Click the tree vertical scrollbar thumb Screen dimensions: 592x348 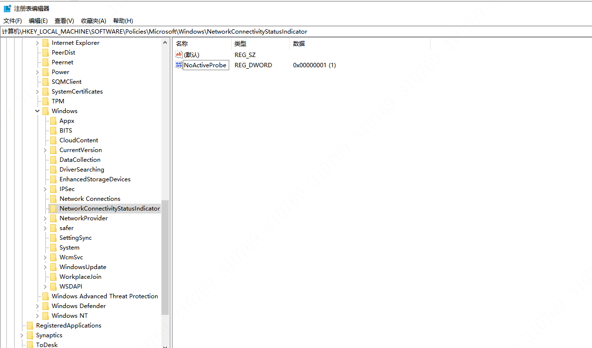165,257
